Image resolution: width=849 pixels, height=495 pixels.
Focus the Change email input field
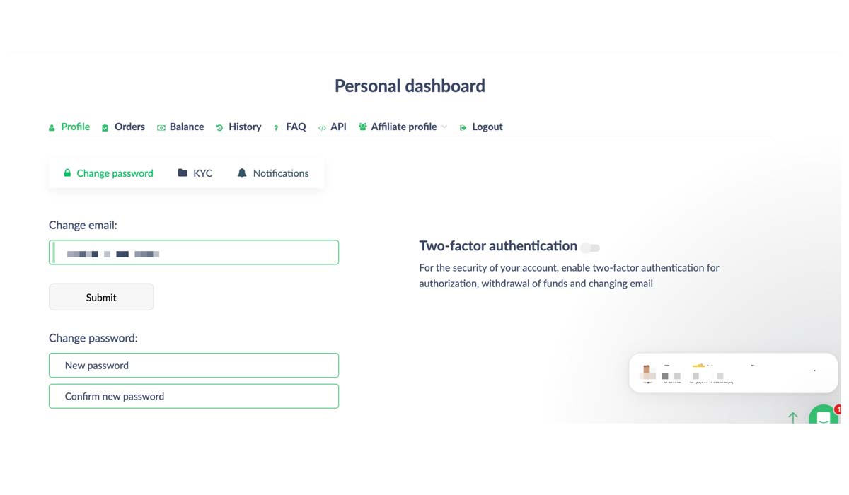tap(194, 252)
